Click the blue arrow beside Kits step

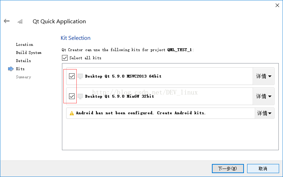coord(11,69)
